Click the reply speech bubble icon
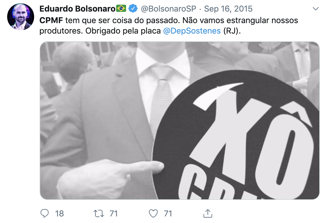The width and height of the screenshot is (327, 223). (x=44, y=213)
